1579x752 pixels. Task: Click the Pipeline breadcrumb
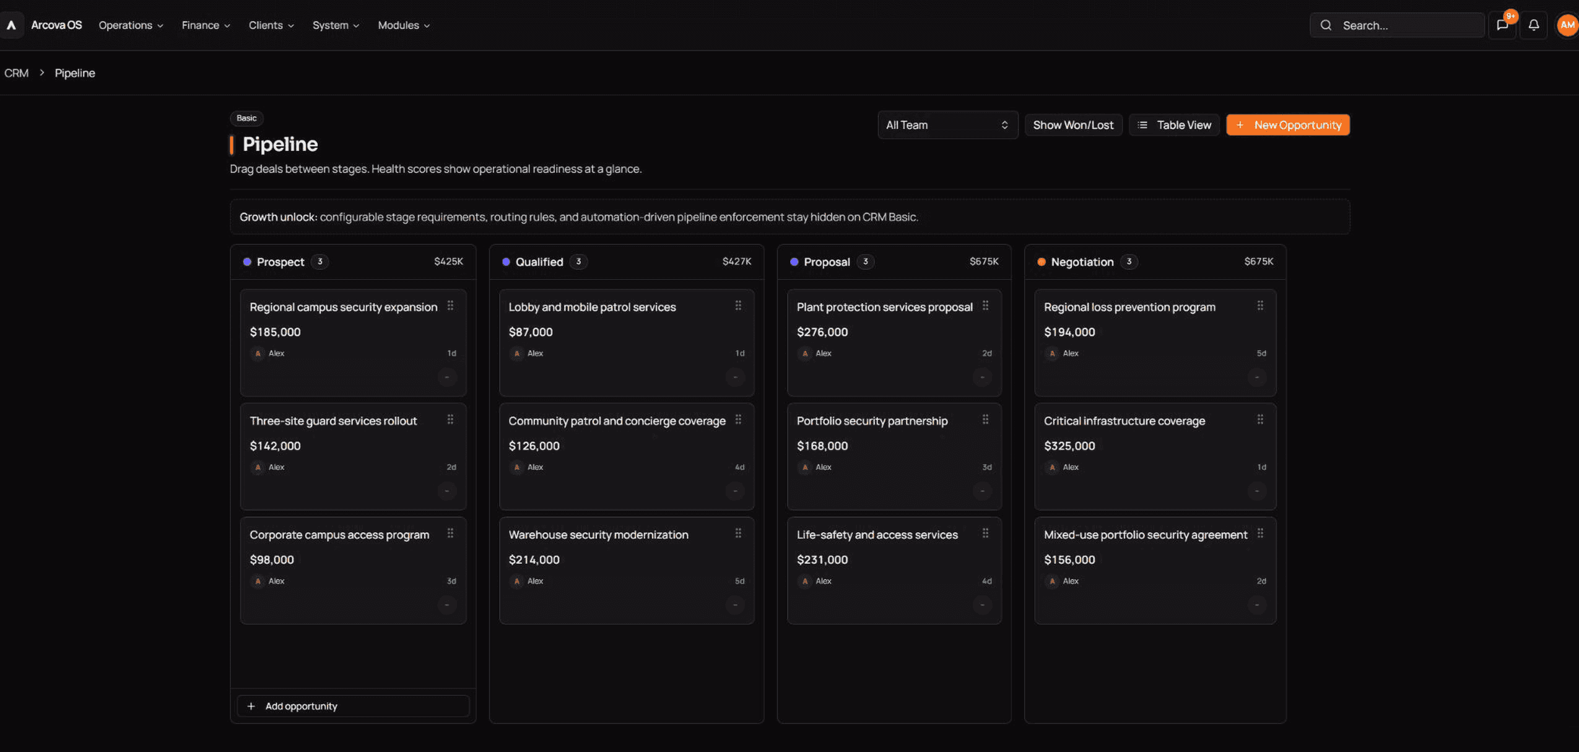pyautogui.click(x=75, y=73)
